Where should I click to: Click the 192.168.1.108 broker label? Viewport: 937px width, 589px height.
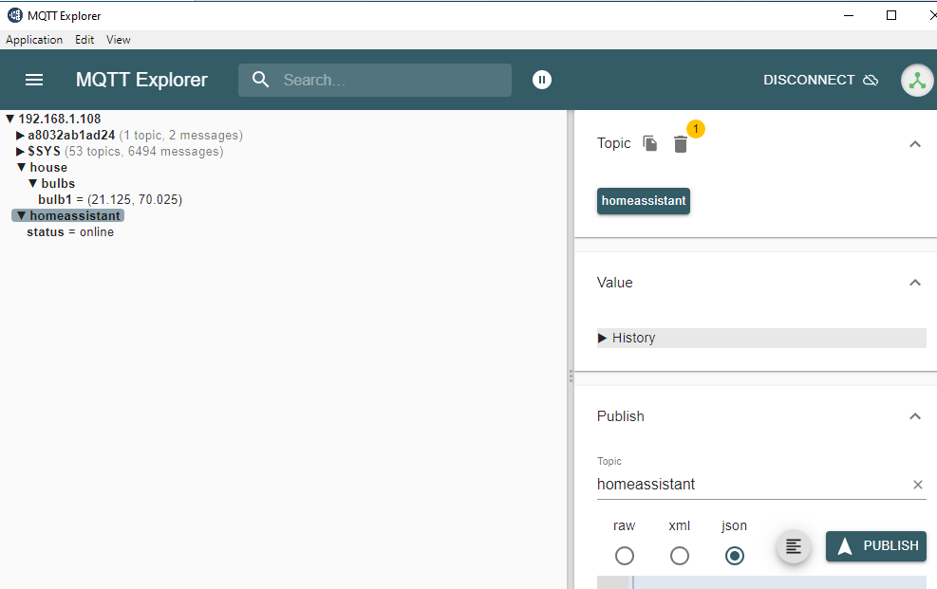point(59,119)
